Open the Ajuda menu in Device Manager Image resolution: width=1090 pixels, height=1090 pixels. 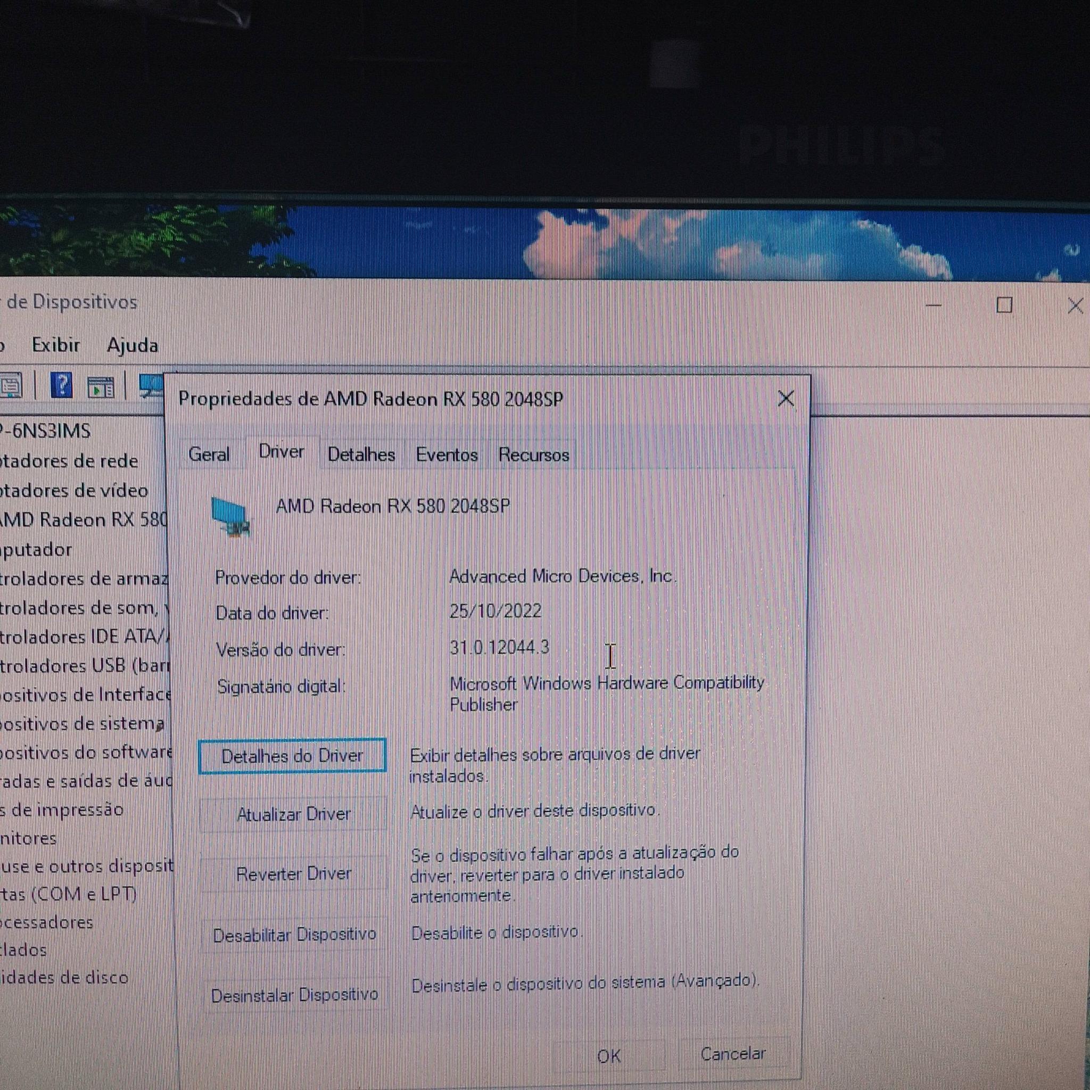(133, 345)
